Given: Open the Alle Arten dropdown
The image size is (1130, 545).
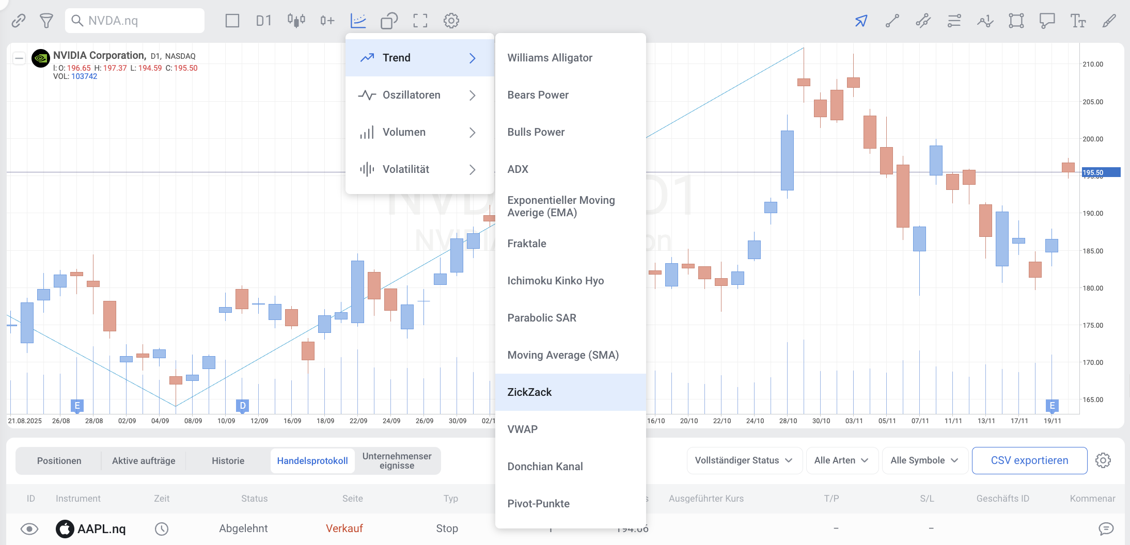Looking at the screenshot, I should [842, 460].
